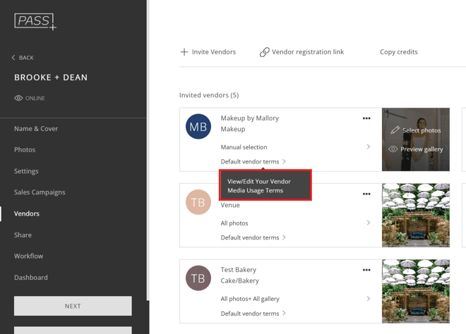Go to Sales Campaigns section
This screenshot has height=334, width=466.
point(40,192)
